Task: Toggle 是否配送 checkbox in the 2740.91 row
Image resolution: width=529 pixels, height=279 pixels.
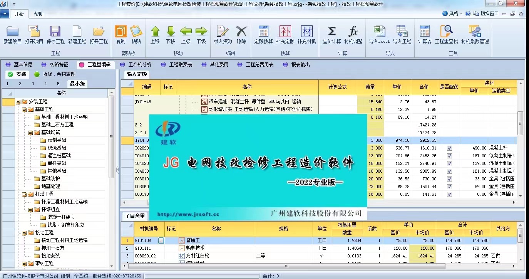Action: (449, 163)
